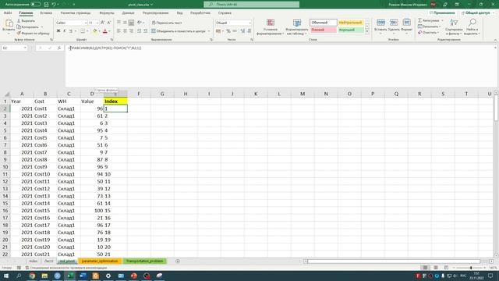Expand the cell styles gallery

[367, 32]
